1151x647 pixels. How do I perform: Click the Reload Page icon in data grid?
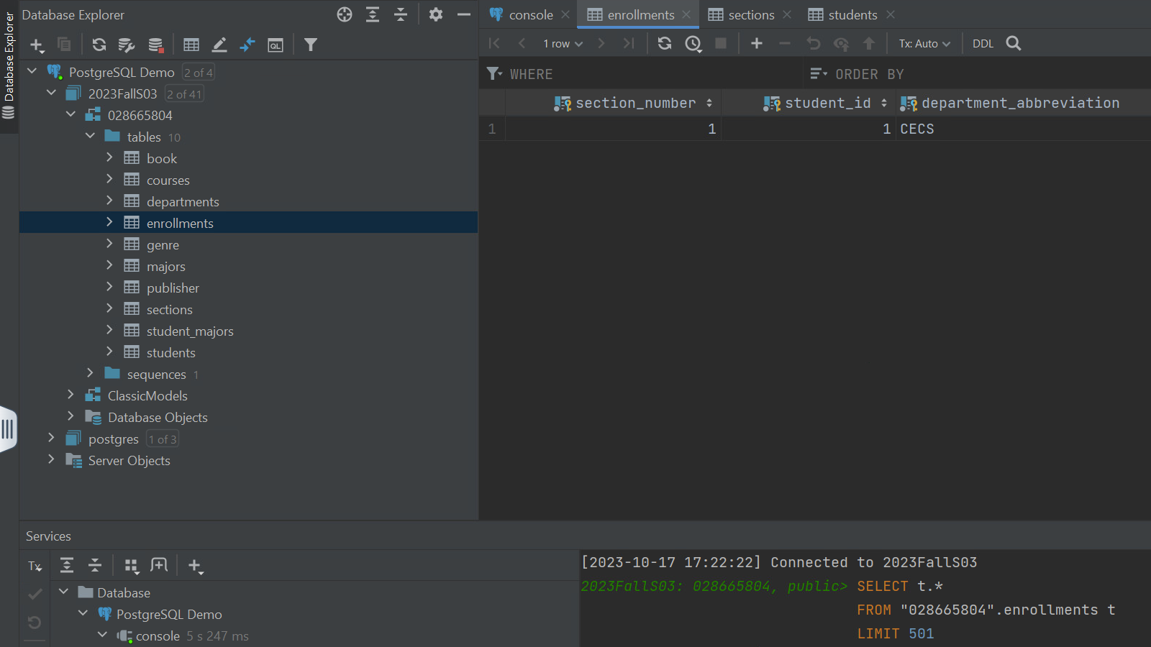click(x=665, y=43)
